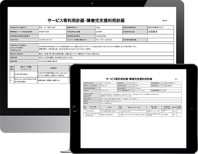Viewport: 198px width, 154px height.
Task: Click the name 大池葉子 on the monitor document
Action: point(153,32)
